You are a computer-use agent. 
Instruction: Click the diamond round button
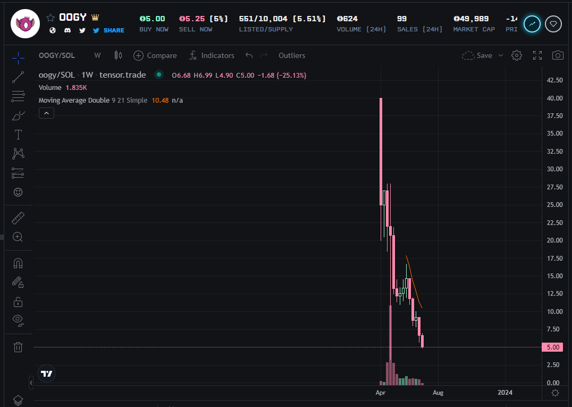pos(553,24)
